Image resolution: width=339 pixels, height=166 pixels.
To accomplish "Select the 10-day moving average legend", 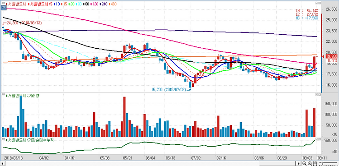I will pyautogui.click(x=57, y=4).
